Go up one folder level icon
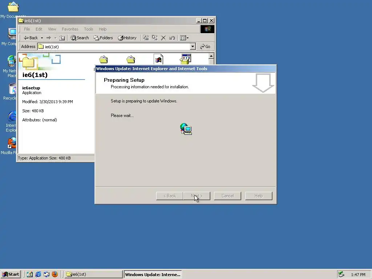The width and height of the screenshot is (372, 279). [62, 38]
